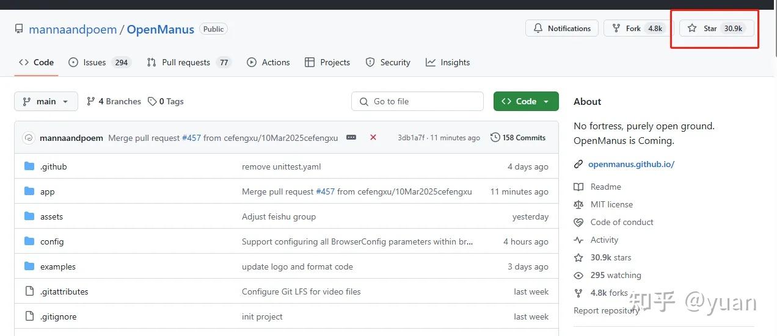Click the failed commit status X icon

[x=373, y=138]
